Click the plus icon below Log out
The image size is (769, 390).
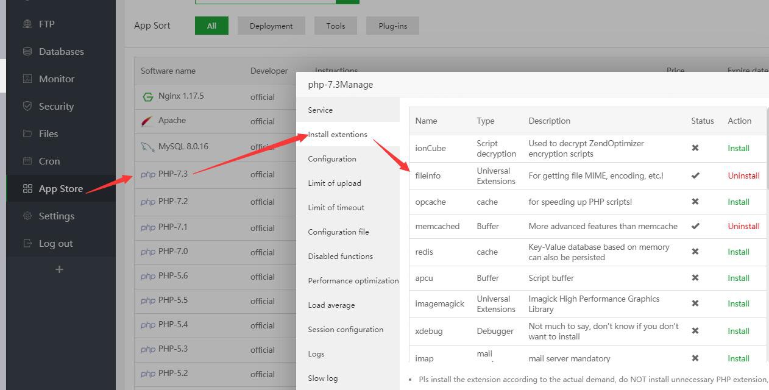coord(59,269)
